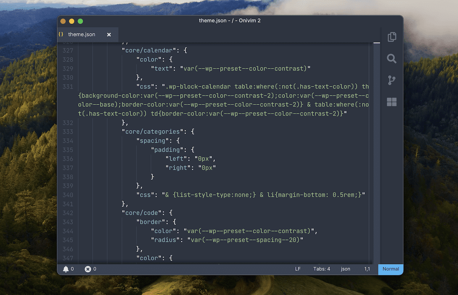Click the JSON braces icon on the tab

click(x=61, y=34)
